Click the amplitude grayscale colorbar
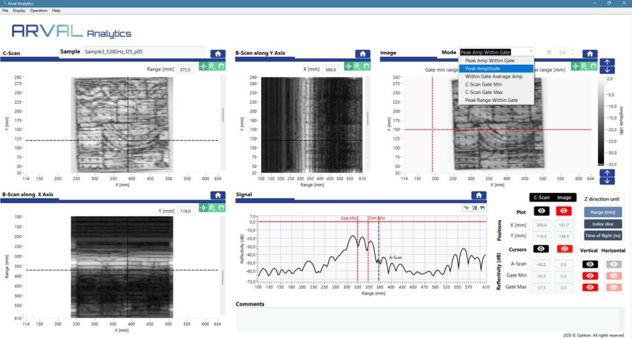Image resolution: width=632 pixels, height=339 pixels. (601, 122)
